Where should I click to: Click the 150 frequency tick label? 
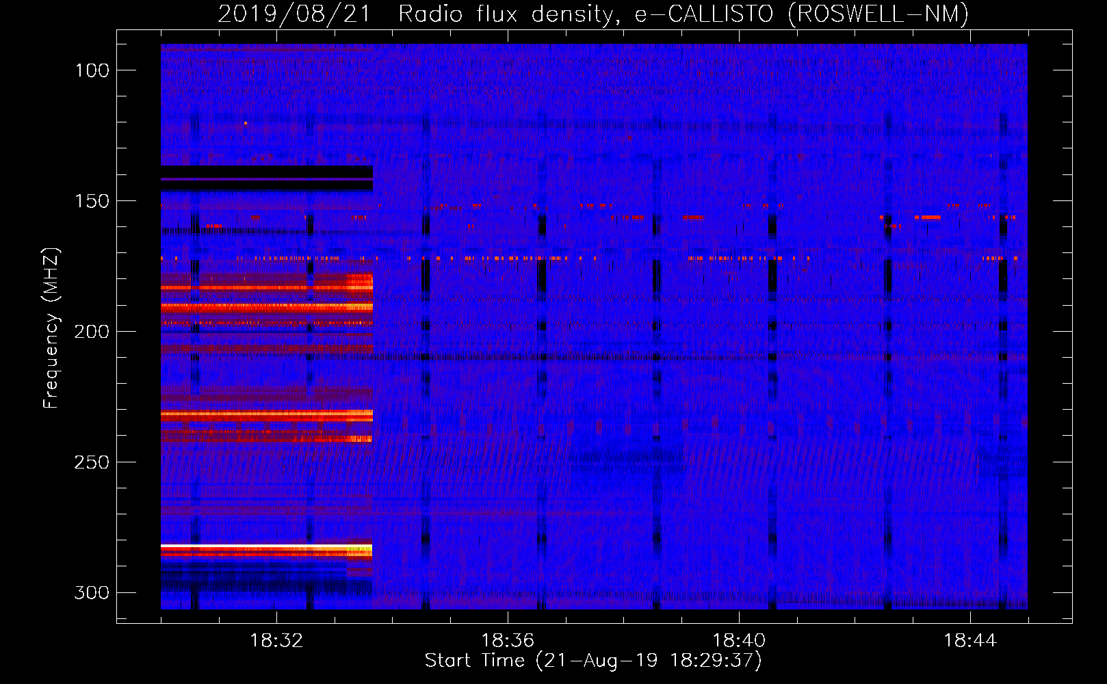[x=92, y=201]
